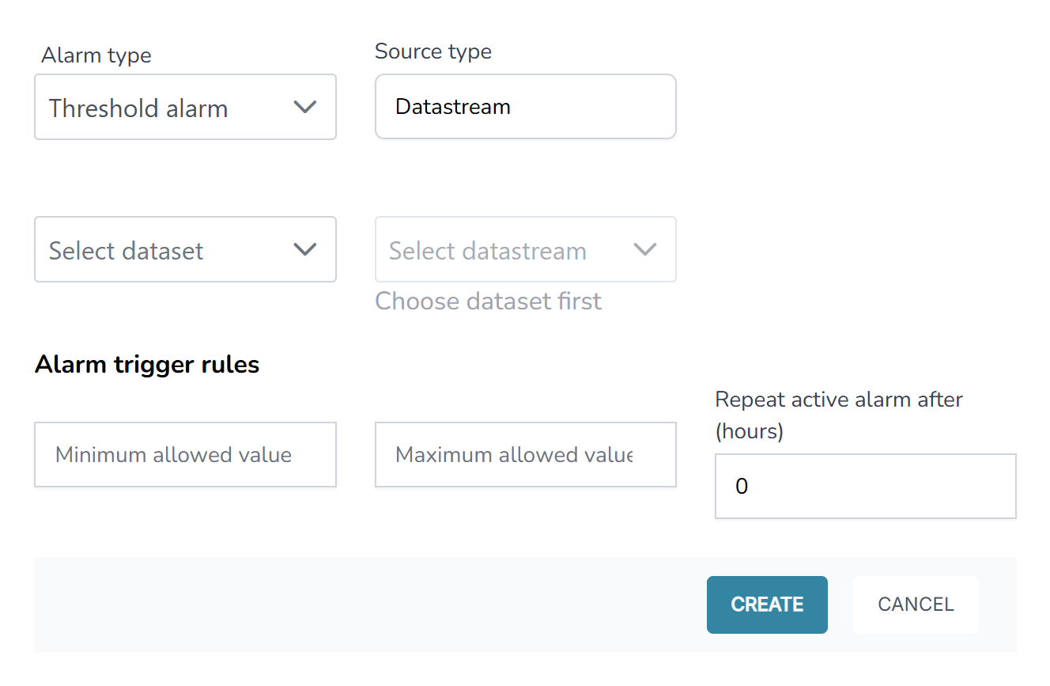Focus the Minimum allowed value field
Screen dimensions: 1050x686
pos(185,455)
